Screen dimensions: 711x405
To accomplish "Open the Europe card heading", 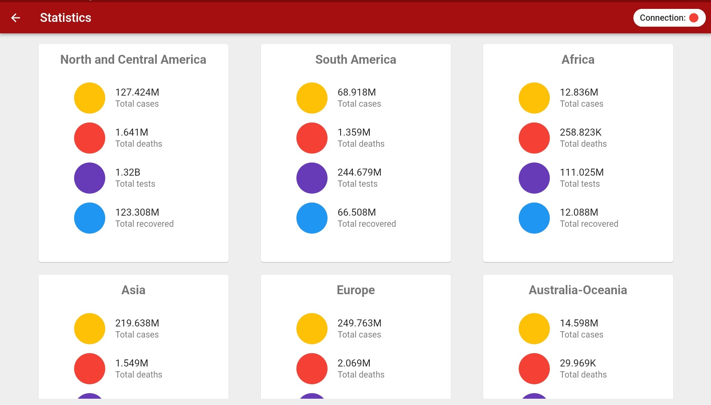I will point(356,290).
